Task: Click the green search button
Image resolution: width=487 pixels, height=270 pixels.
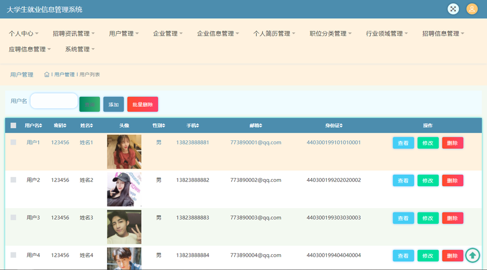Action: click(89, 104)
